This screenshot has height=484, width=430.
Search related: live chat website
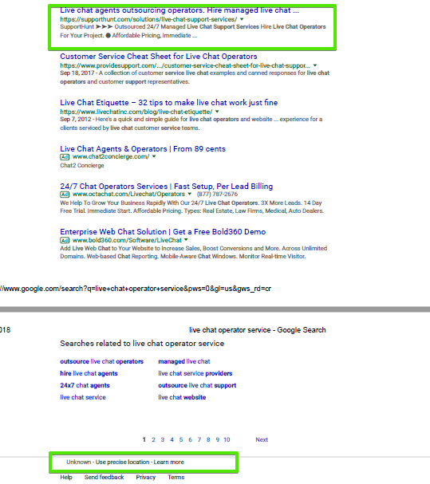coord(182,398)
